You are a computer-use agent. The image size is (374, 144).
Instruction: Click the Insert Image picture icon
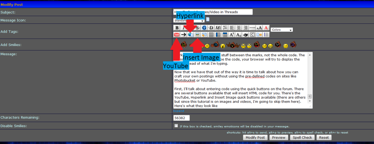coord(197,35)
